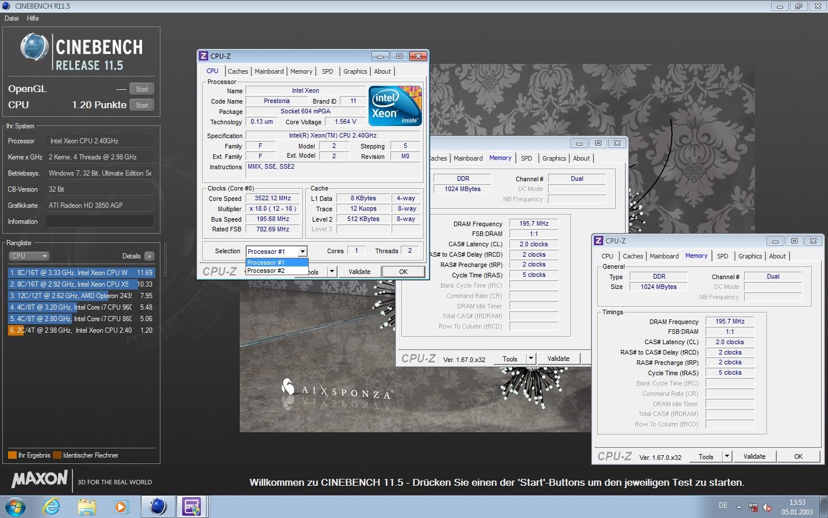Click the Identischer Rechner legend square
Viewport: 828px width, 518px height.
57,455
